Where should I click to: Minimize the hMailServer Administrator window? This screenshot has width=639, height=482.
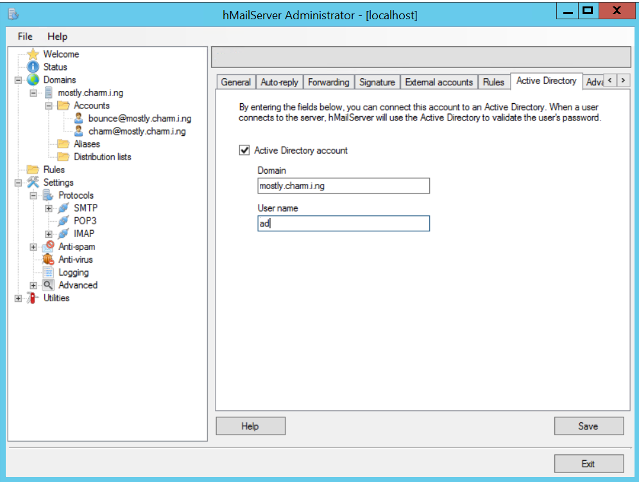click(x=567, y=11)
